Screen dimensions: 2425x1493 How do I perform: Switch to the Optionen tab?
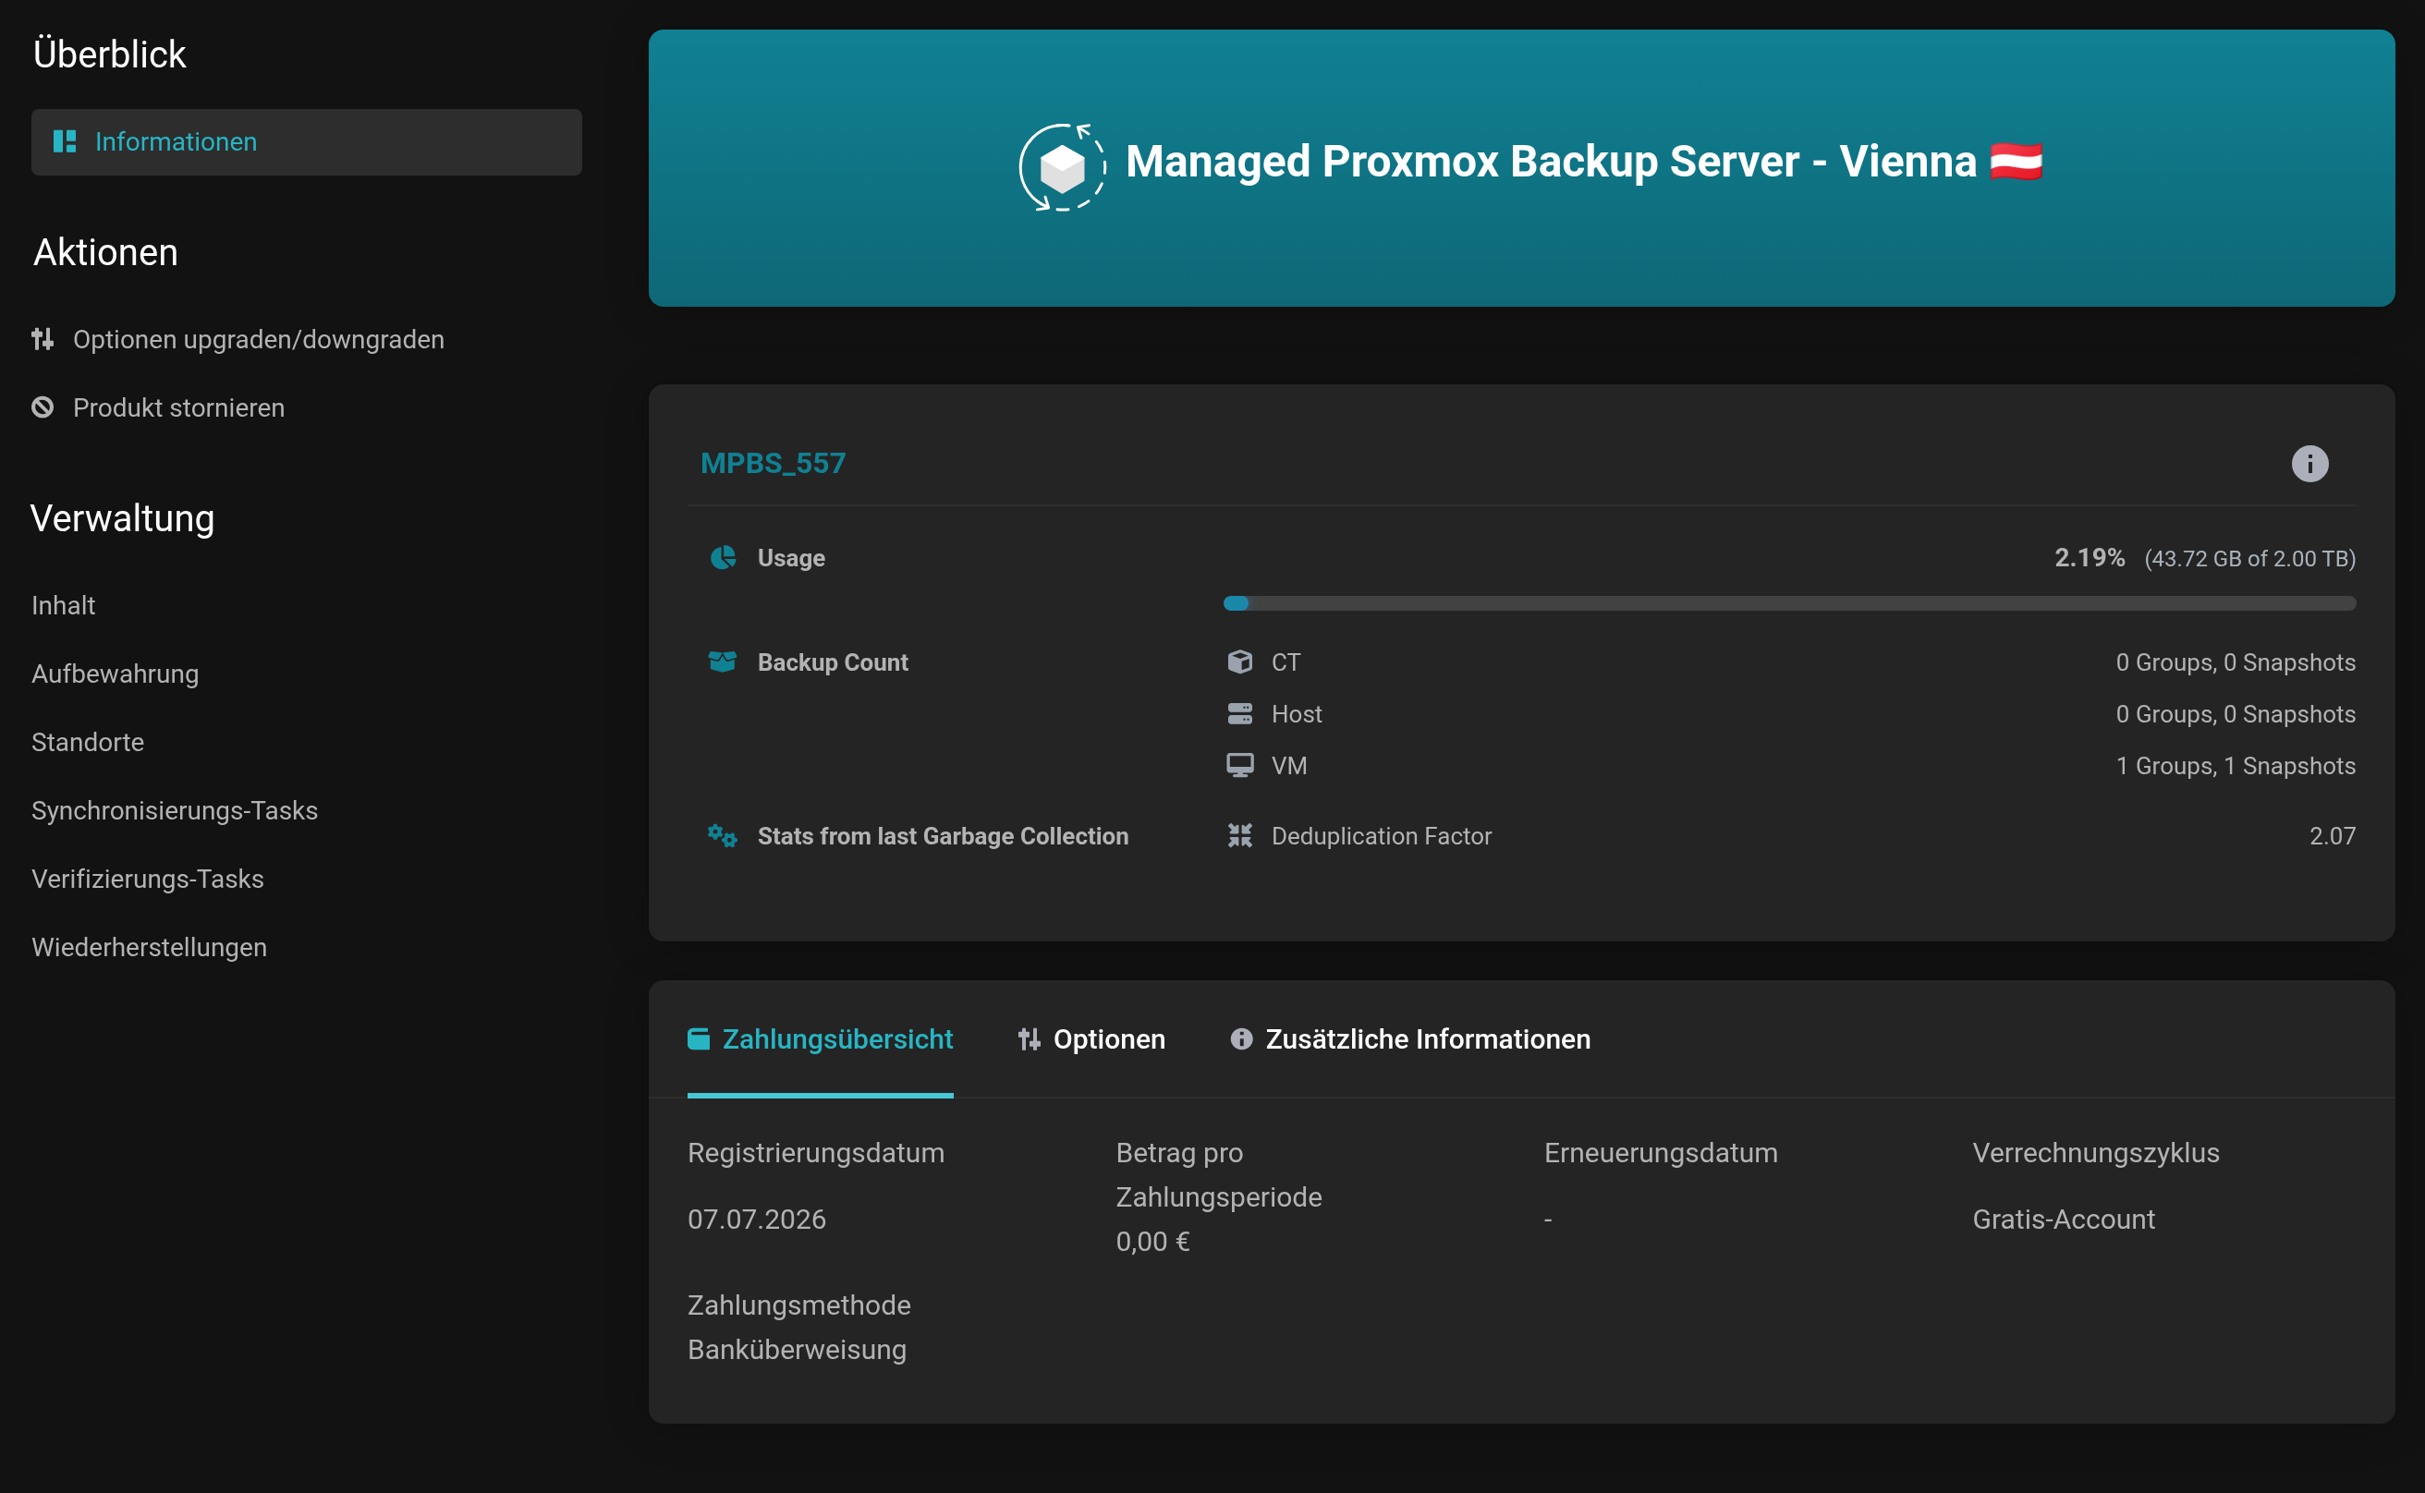[1091, 1038]
